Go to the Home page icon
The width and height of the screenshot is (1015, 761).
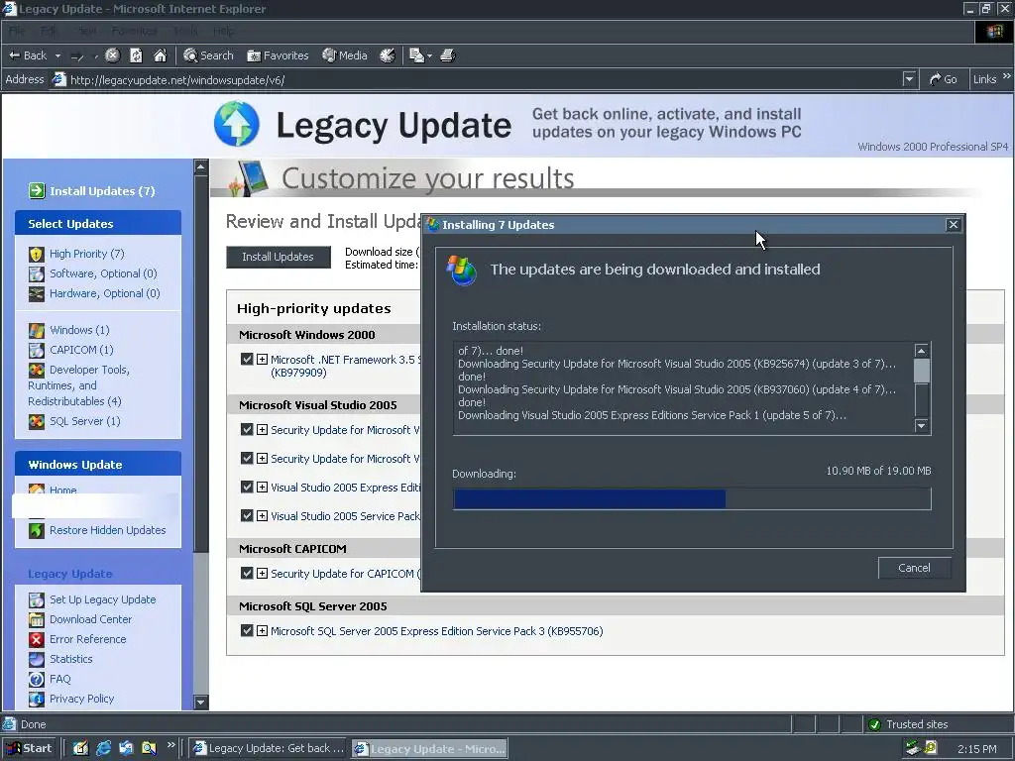160,55
